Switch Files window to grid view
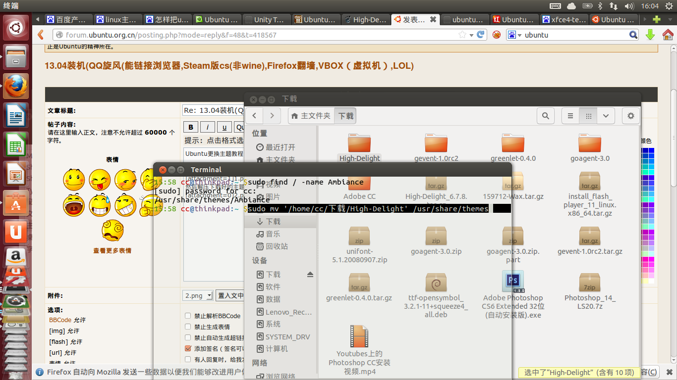This screenshot has width=677, height=380. [x=588, y=116]
